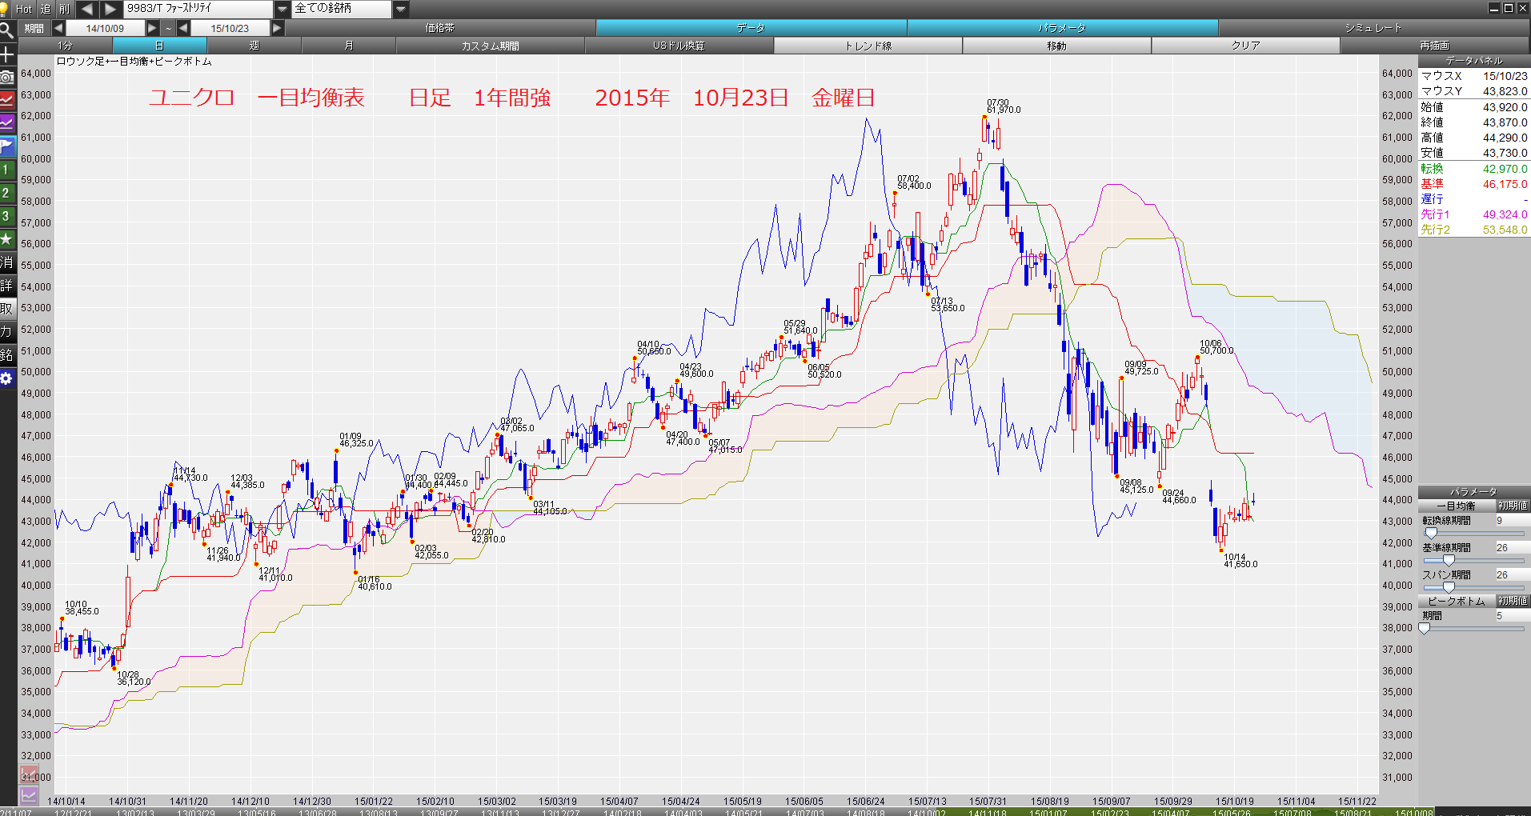The image size is (1531, 816).
Task: Click the 銘 stock list sidebar icon
Action: [x=7, y=355]
